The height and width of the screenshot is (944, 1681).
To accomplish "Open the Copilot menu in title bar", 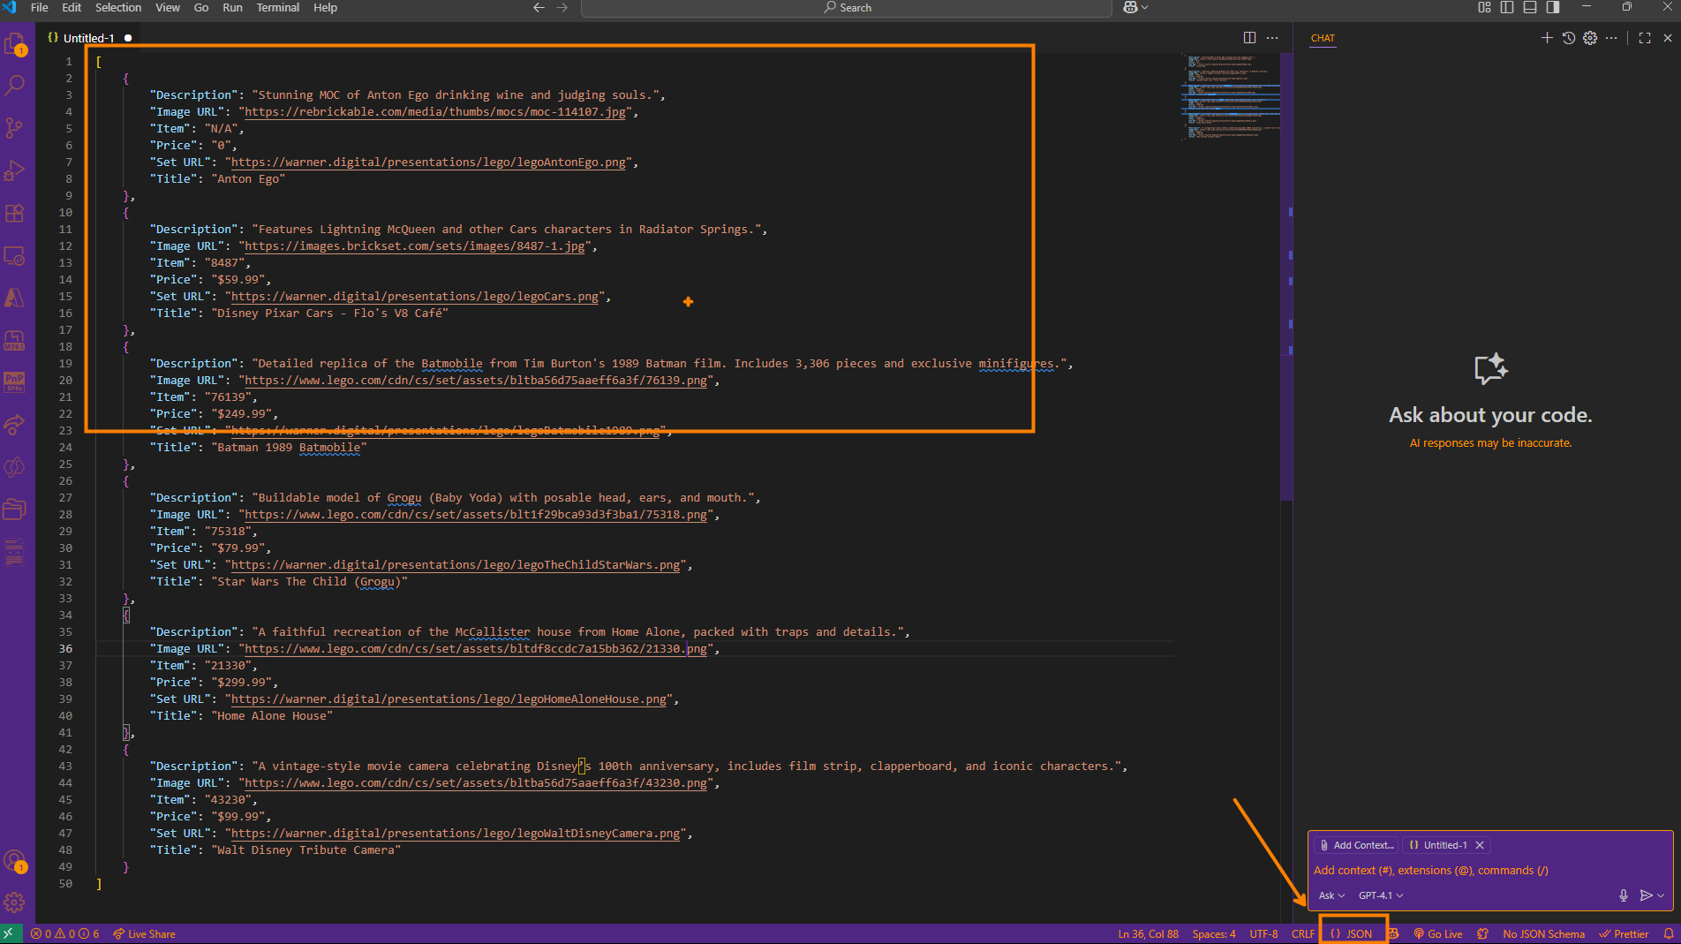I will (x=1135, y=7).
